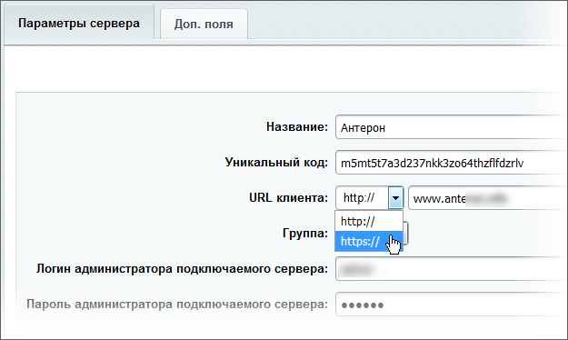Click the blurred domain part of URL

(x=486, y=198)
